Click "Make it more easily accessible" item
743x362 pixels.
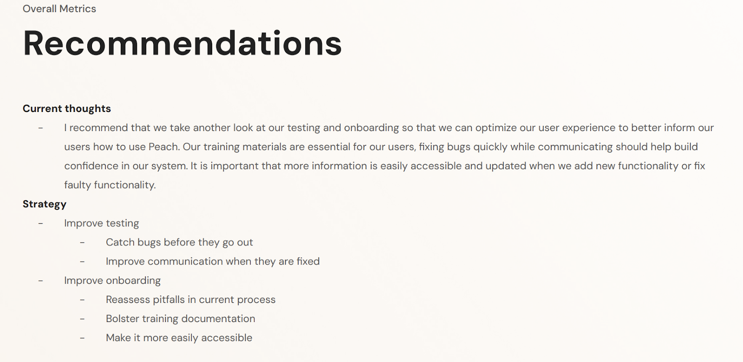179,338
